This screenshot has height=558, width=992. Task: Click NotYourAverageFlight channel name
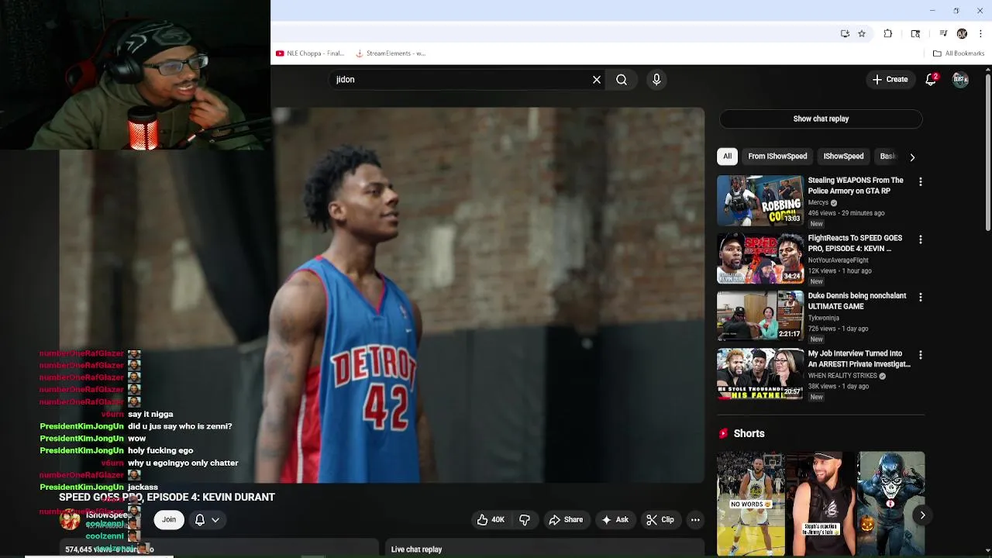[x=839, y=260]
